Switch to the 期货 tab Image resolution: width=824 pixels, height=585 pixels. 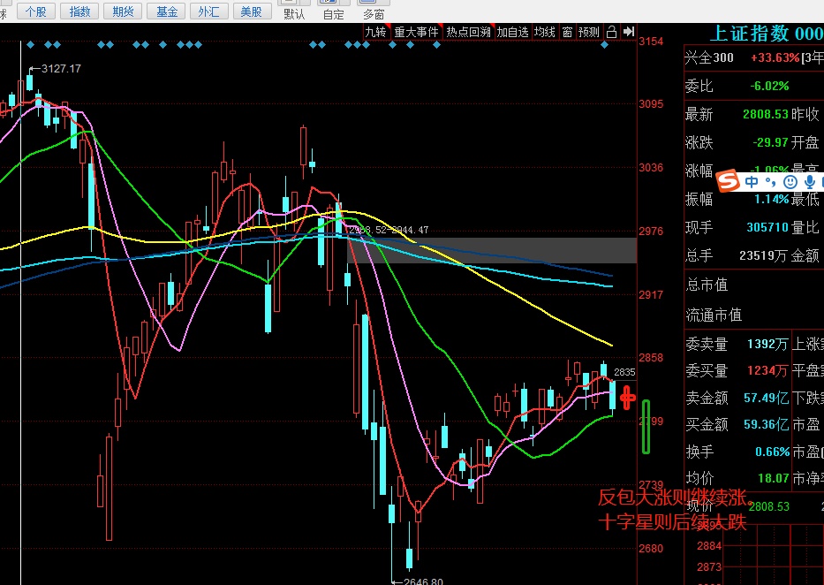click(123, 11)
